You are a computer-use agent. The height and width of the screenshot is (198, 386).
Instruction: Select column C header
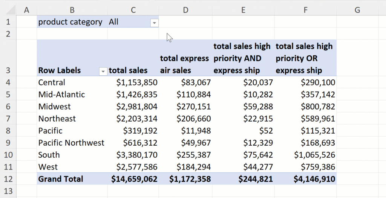pos(133,10)
